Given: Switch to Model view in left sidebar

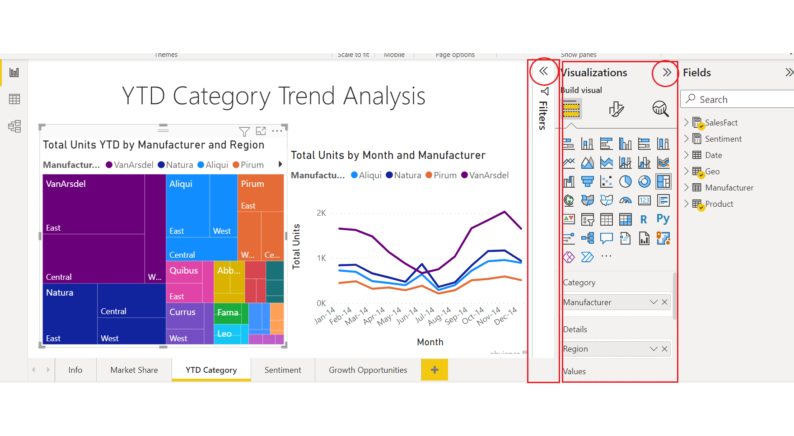Looking at the screenshot, I should 14,126.
